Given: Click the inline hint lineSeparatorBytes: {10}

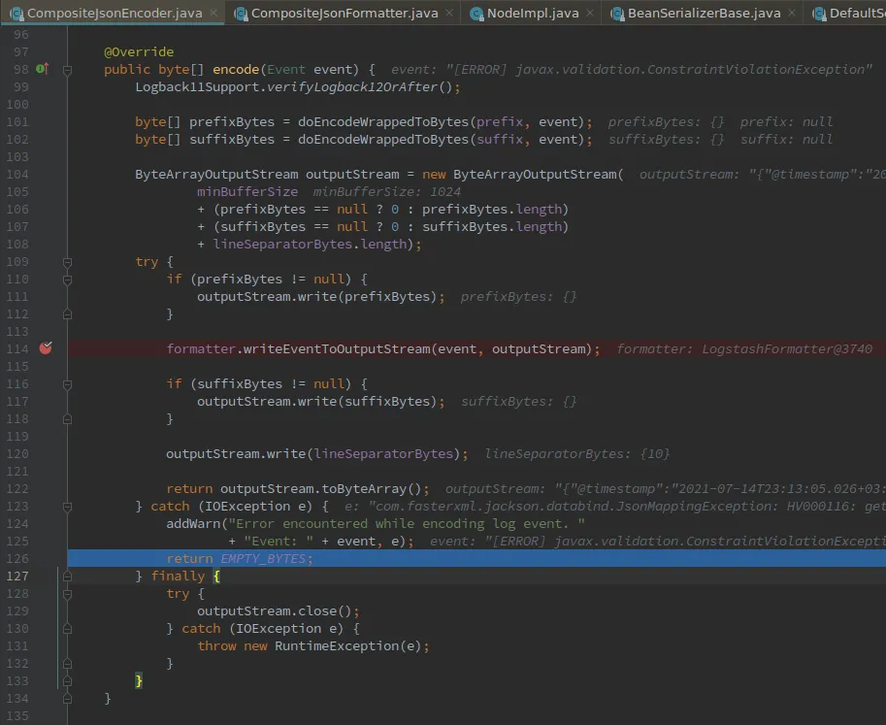Looking at the screenshot, I should pos(576,453).
